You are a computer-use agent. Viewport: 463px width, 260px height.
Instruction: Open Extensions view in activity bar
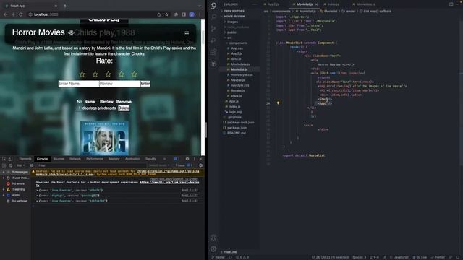(213, 52)
